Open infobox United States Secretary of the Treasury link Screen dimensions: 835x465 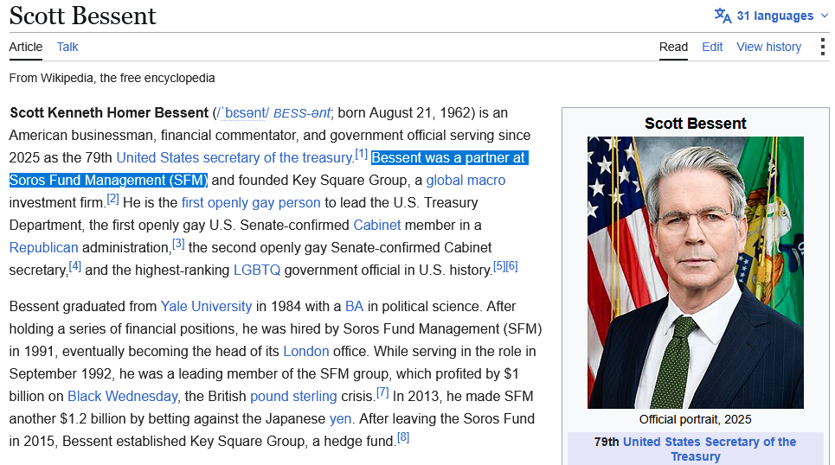709,449
